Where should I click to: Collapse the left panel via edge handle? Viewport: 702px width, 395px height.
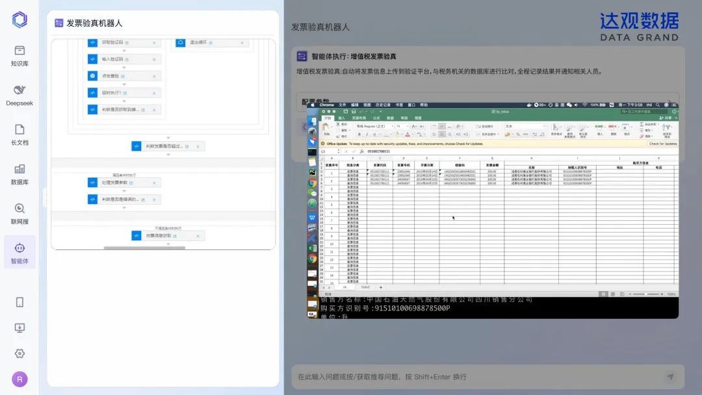(45, 197)
